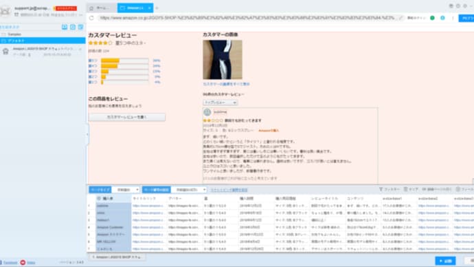Open the Amazon LOGOYS SHOP task item
This screenshot has width=474, height=267.
pyautogui.click(x=43, y=51)
